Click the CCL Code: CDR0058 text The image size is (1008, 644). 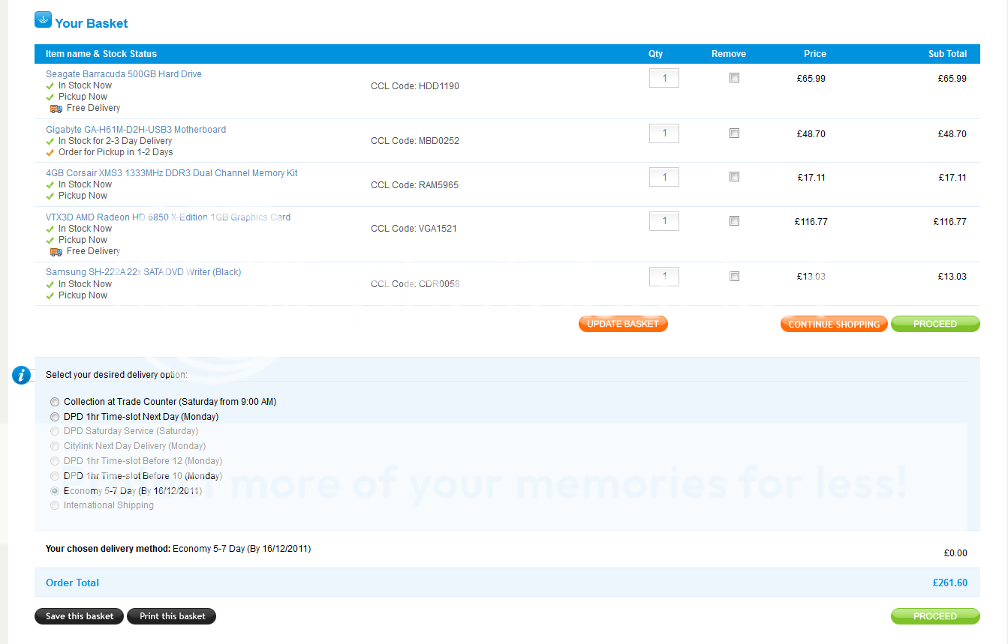pyautogui.click(x=415, y=284)
